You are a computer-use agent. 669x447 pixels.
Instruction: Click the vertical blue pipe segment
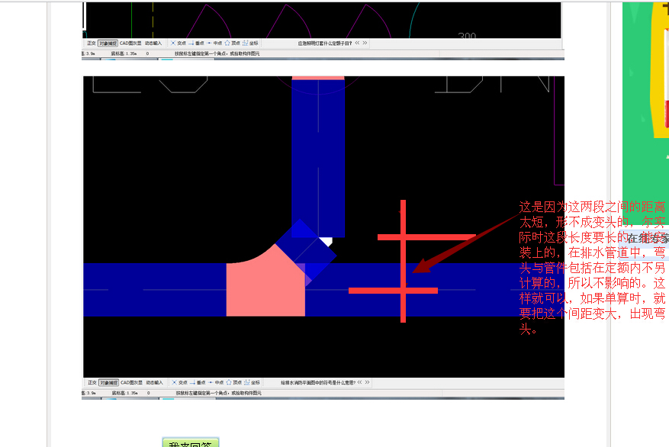[x=318, y=158]
